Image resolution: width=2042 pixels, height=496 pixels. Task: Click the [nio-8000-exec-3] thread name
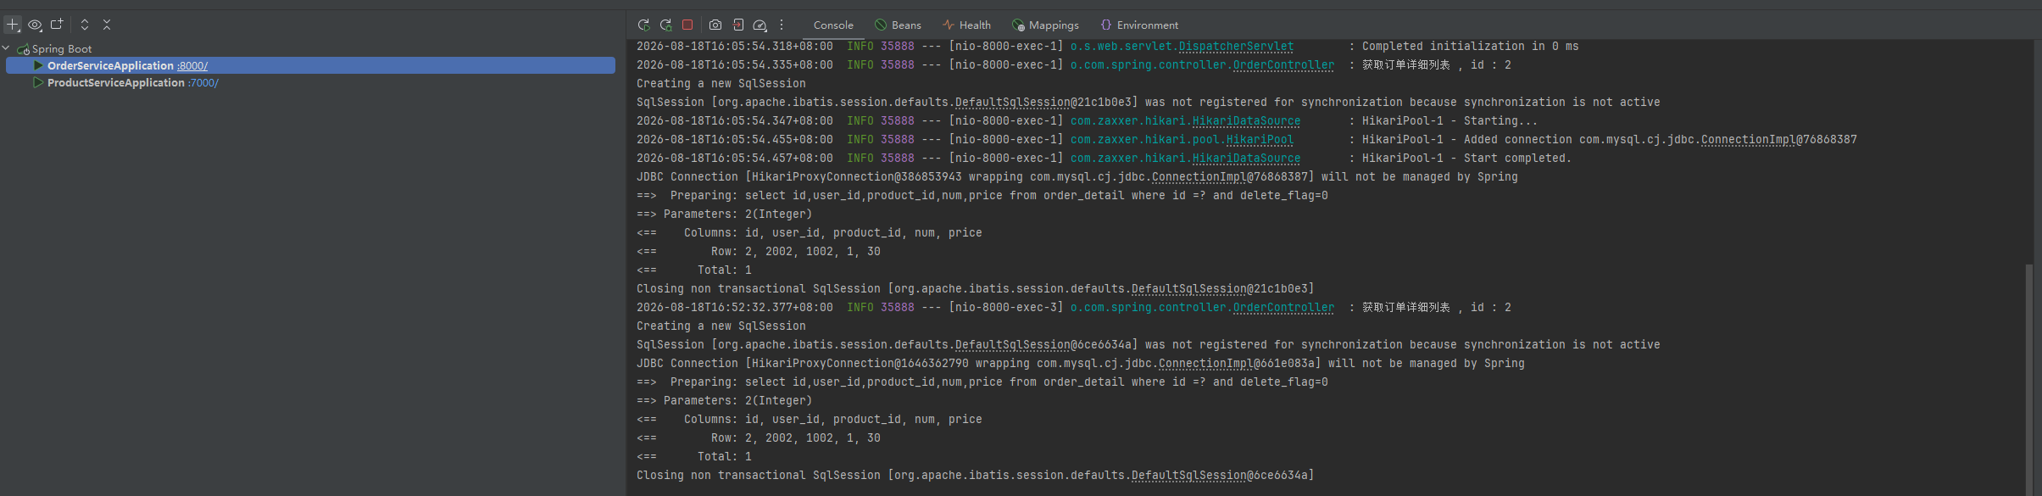(x=1006, y=308)
